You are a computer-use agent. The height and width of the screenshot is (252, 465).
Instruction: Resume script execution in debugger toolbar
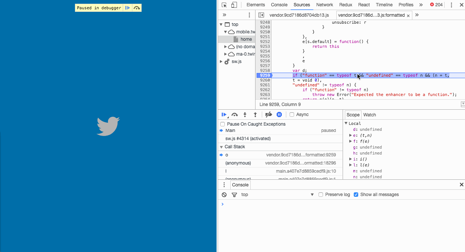coord(224,115)
